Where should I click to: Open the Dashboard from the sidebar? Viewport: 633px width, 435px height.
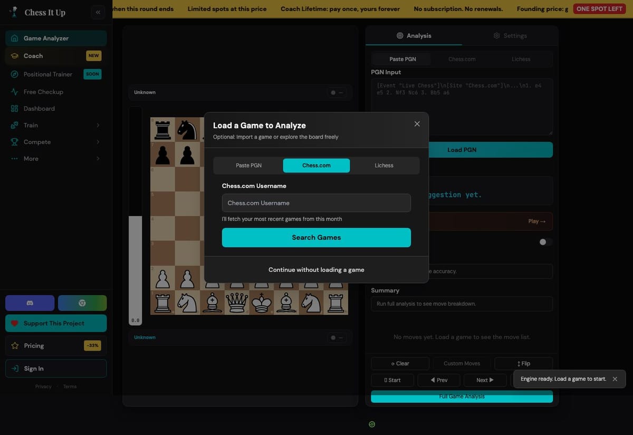coord(56,109)
